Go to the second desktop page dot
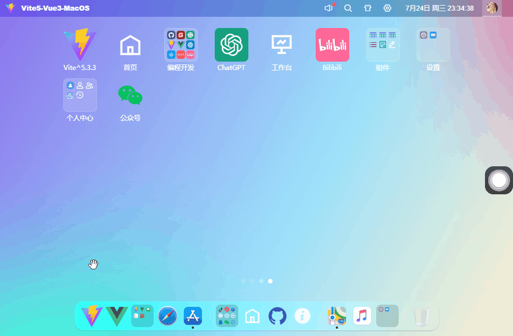The height and width of the screenshot is (336, 513). tap(252, 281)
